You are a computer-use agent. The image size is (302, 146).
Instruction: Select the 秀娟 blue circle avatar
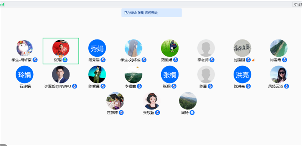pyautogui.click(x=97, y=48)
